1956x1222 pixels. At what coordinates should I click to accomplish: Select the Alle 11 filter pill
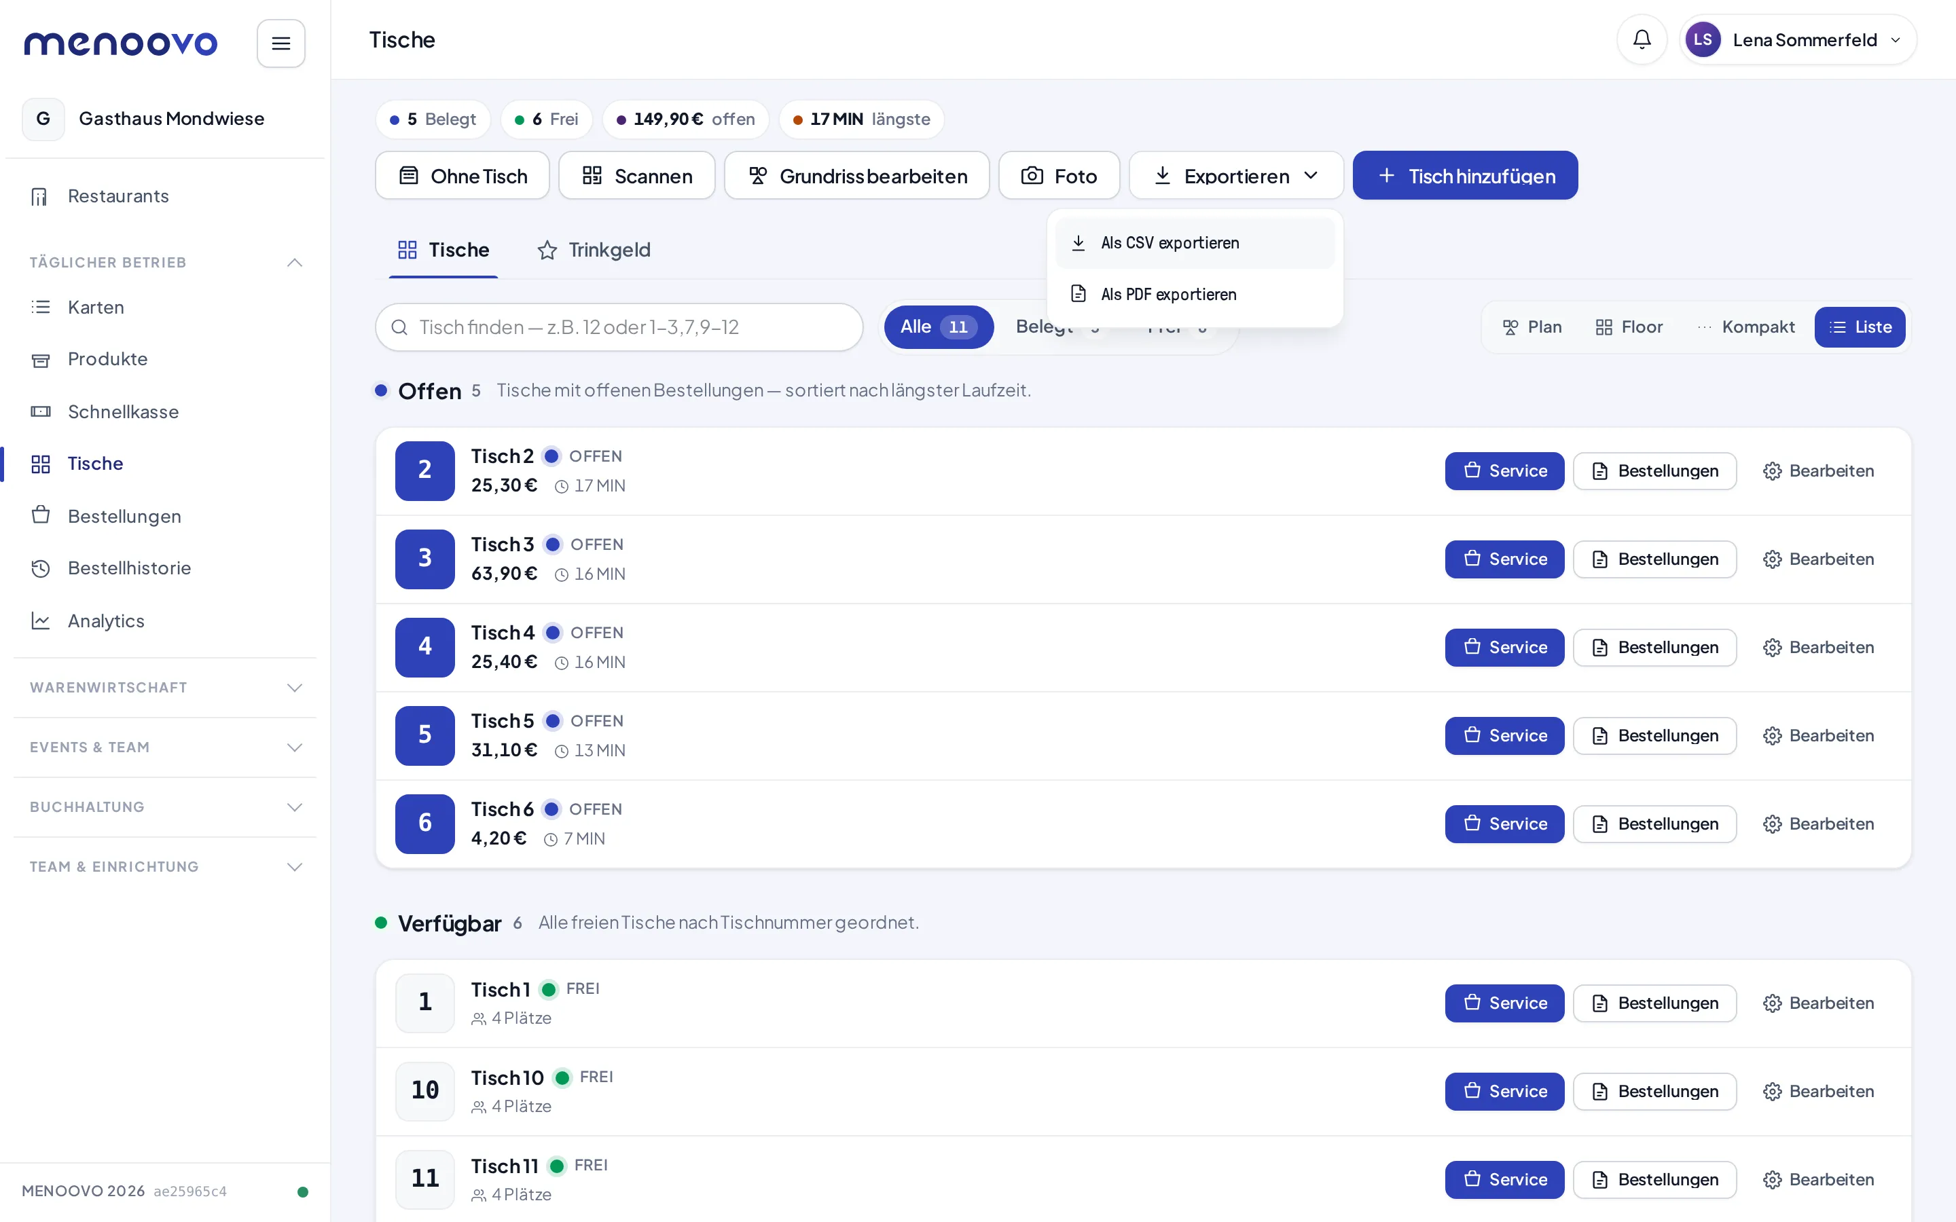(939, 327)
